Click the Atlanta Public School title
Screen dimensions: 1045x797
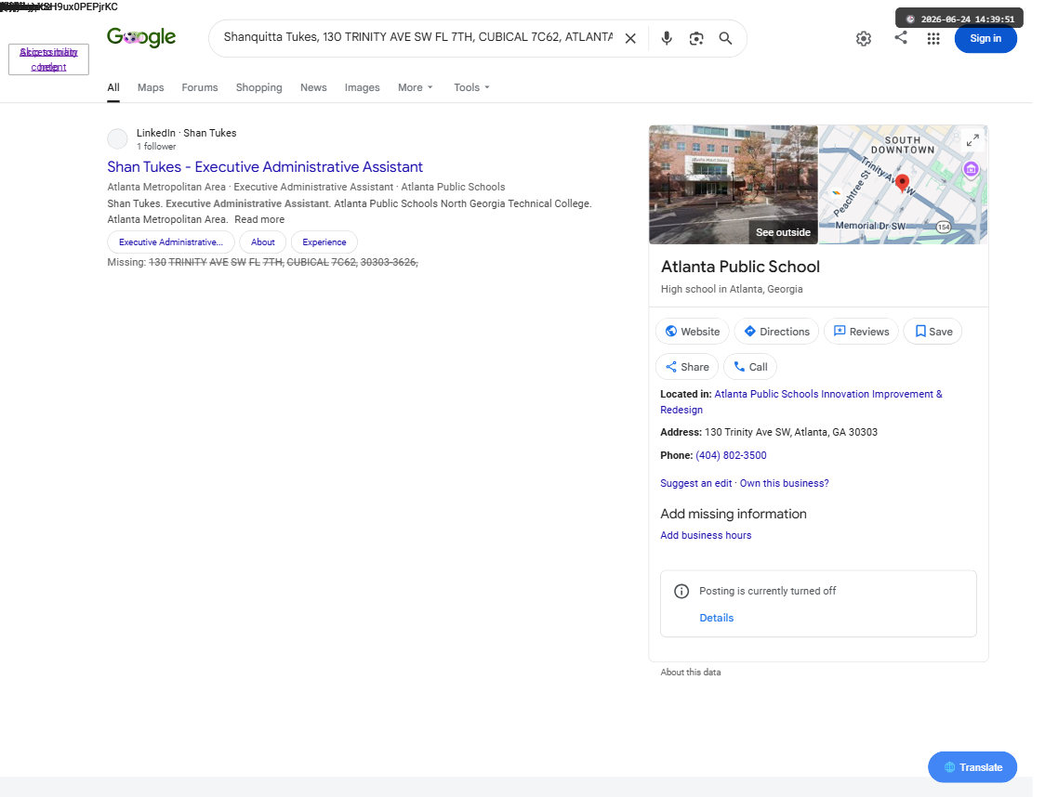[x=740, y=267]
